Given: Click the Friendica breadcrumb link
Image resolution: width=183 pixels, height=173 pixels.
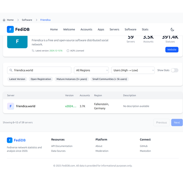Looking at the screenshot, I should click(x=46, y=20).
